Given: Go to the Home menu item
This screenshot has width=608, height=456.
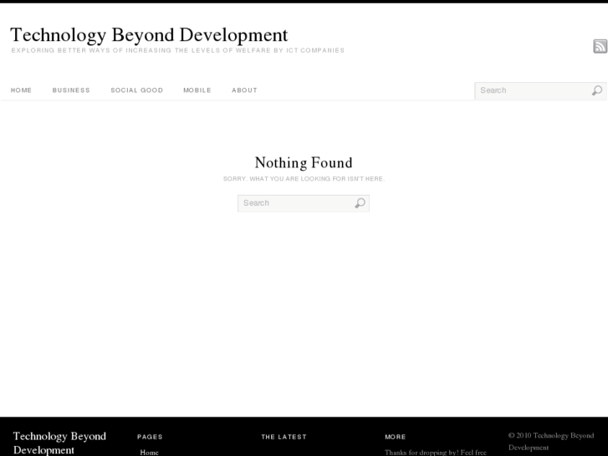Looking at the screenshot, I should tap(22, 90).
